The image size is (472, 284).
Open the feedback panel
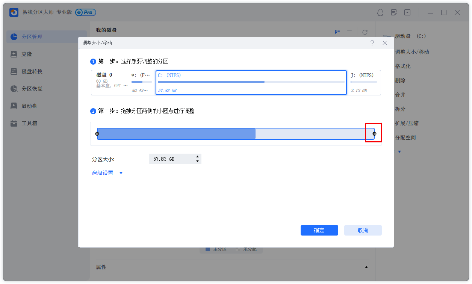point(394,12)
